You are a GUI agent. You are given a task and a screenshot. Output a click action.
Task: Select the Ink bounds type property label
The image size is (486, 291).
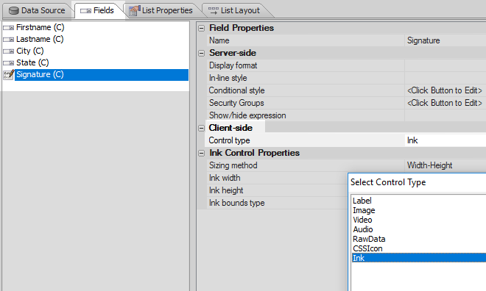coord(236,203)
